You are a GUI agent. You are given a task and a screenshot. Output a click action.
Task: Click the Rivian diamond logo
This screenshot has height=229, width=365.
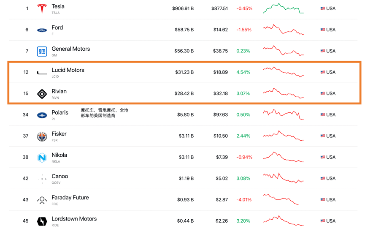(42, 94)
